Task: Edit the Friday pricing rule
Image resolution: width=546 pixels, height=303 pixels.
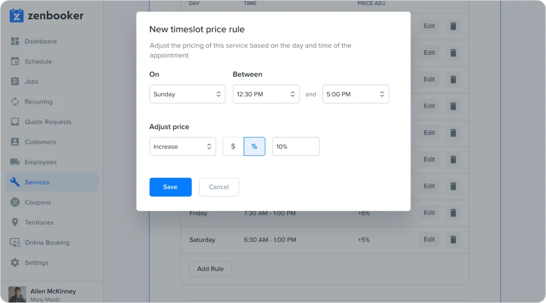Action: tap(429, 212)
